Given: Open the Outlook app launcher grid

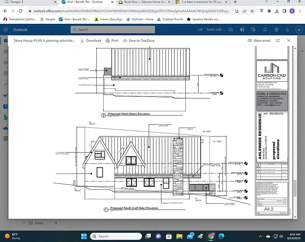Looking at the screenshot, I should (6, 29).
